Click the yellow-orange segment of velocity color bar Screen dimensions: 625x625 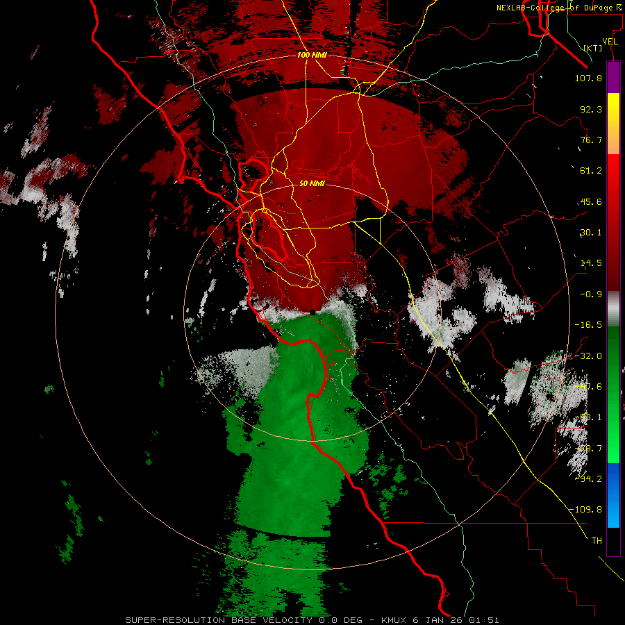[613, 124]
